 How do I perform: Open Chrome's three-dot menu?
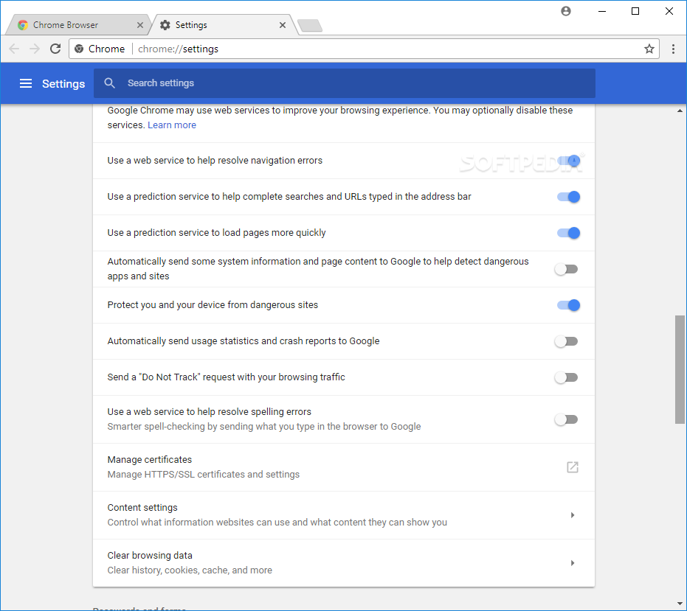click(x=674, y=49)
